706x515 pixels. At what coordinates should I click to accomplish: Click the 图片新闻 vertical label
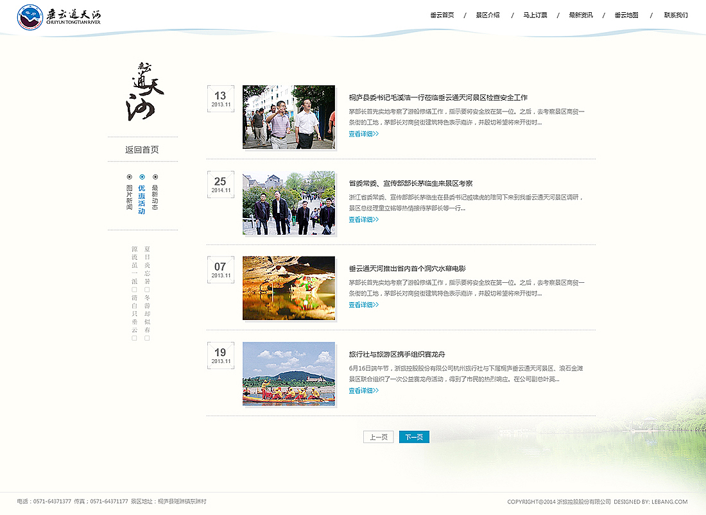129,197
